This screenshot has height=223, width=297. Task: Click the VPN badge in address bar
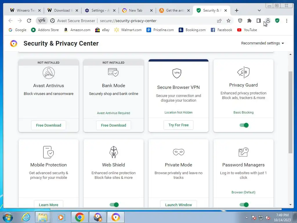pyautogui.click(x=42, y=21)
